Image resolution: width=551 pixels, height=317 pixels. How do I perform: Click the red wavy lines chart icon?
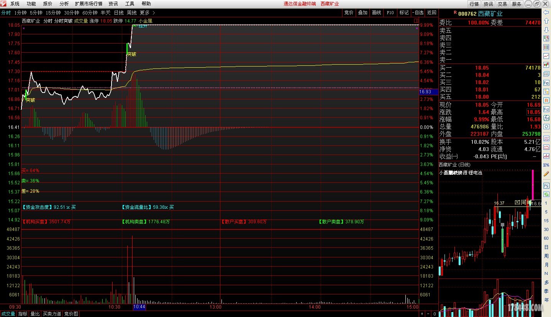546,138
